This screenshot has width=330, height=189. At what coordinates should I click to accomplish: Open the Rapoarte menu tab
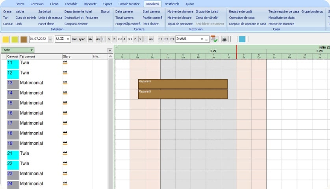(90, 4)
